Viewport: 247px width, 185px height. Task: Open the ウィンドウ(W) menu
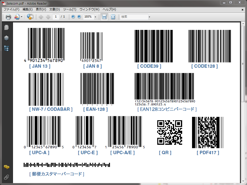pos(90,10)
